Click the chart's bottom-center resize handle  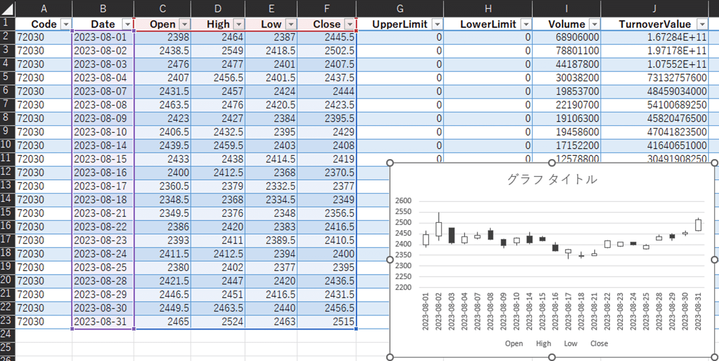(552, 357)
